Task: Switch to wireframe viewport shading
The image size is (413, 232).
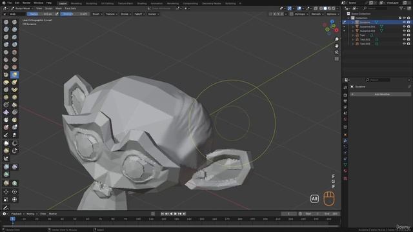Action: (x=321, y=8)
